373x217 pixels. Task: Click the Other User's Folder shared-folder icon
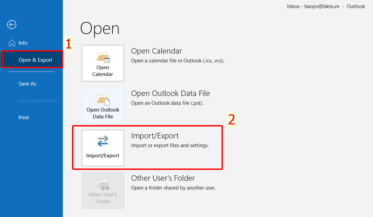coord(103,184)
